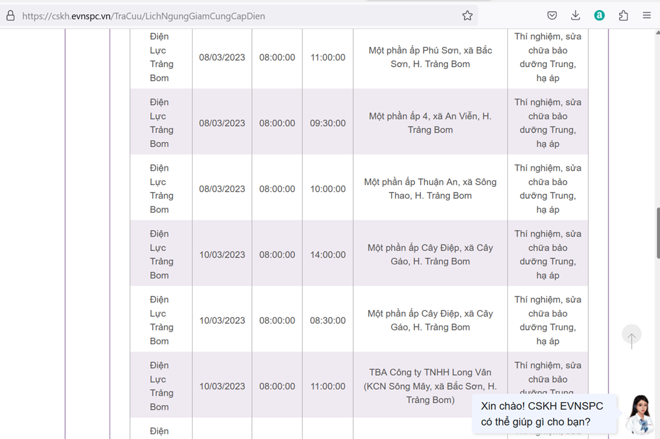660x439 pixels.
Task: Click the scrollbar up arrow
Action: pyautogui.click(x=658, y=32)
